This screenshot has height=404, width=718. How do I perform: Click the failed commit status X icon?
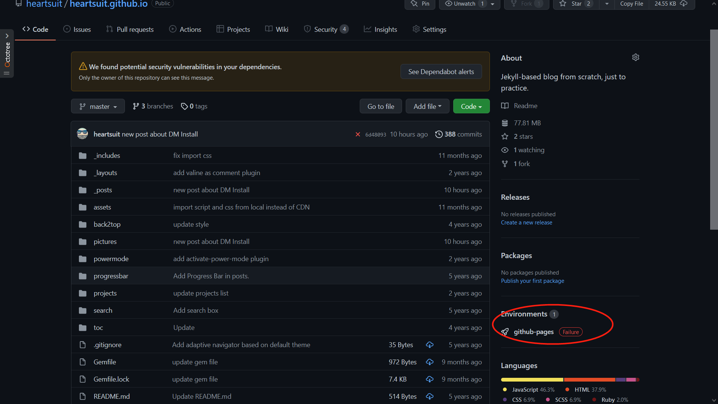coord(358,134)
